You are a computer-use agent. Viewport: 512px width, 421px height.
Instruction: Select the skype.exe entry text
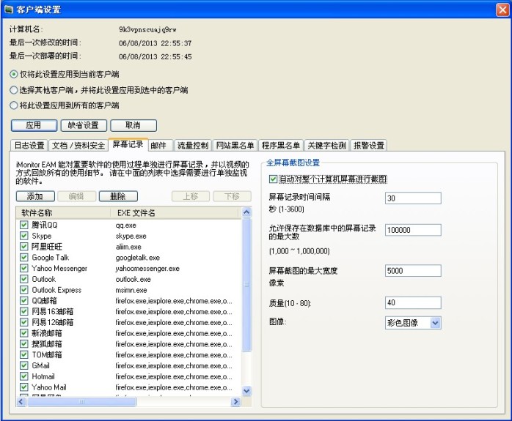click(x=131, y=236)
